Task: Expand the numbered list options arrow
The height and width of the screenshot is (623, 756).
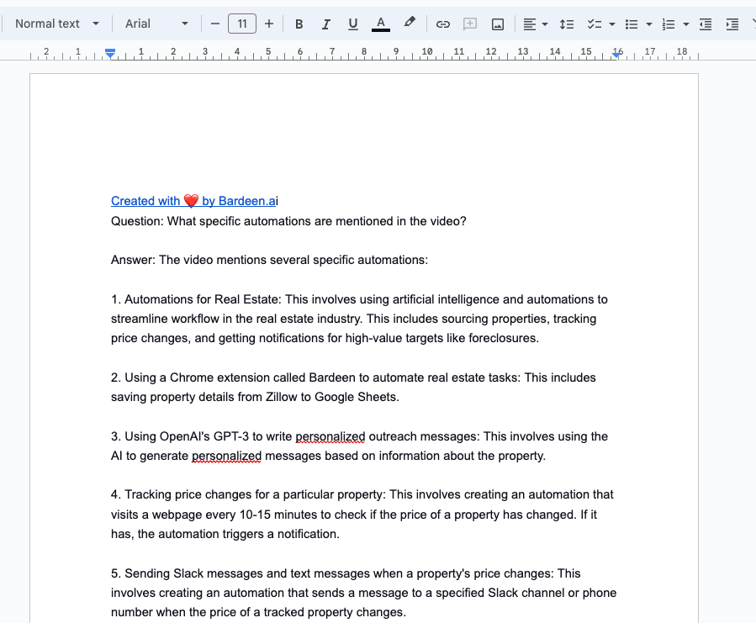Action: point(685,24)
